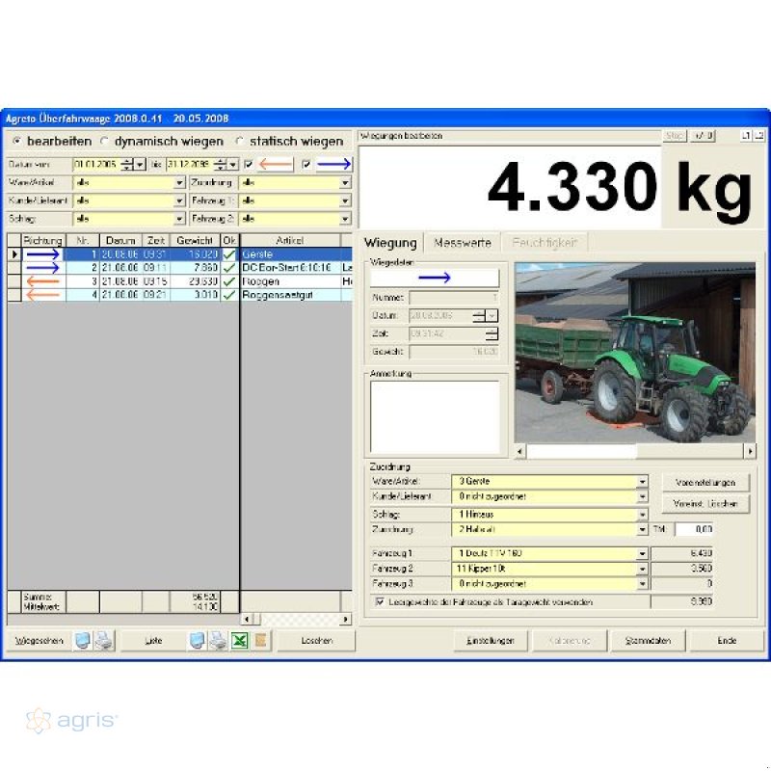Click the printer icon right of Liste
The width and height of the screenshot is (771, 771).
point(219,641)
